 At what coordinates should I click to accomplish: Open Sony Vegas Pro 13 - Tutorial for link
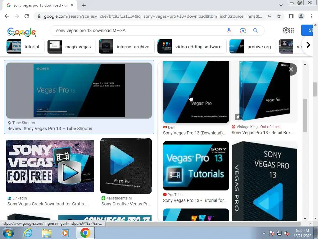pos(195,200)
